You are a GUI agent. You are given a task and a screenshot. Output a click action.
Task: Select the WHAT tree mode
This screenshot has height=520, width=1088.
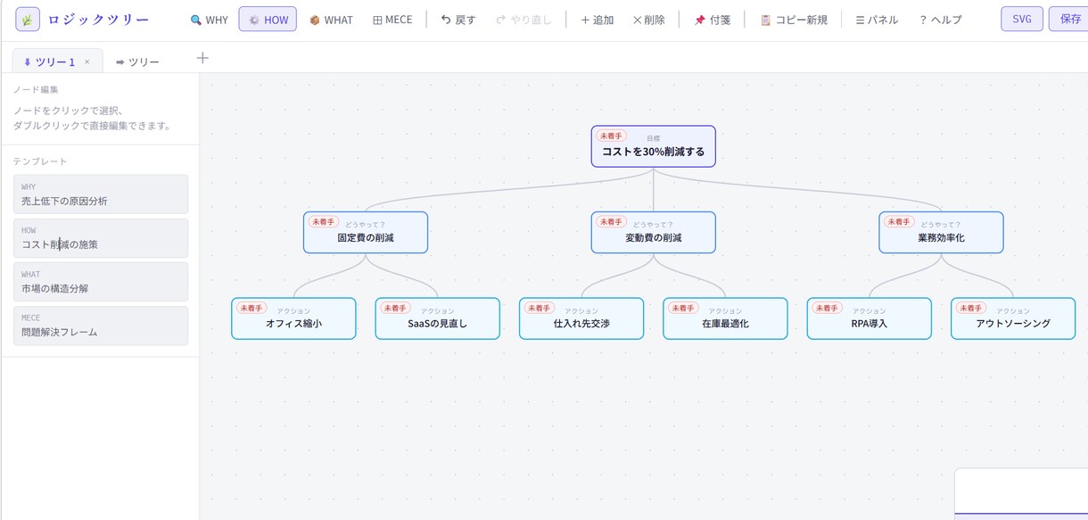click(331, 20)
